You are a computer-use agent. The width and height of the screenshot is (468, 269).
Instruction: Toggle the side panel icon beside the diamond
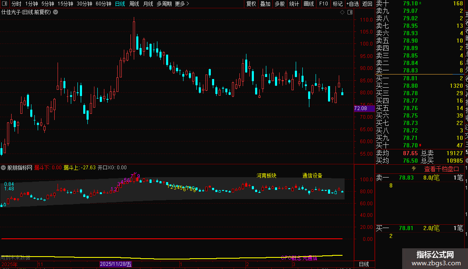point(350,12)
